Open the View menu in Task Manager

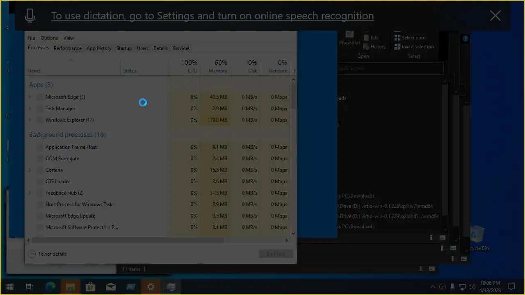pyautogui.click(x=68, y=38)
